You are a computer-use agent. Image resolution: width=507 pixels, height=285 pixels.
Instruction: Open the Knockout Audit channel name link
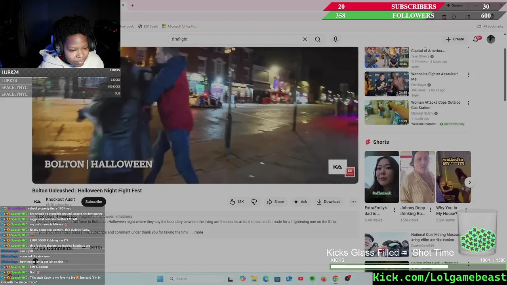(x=60, y=199)
